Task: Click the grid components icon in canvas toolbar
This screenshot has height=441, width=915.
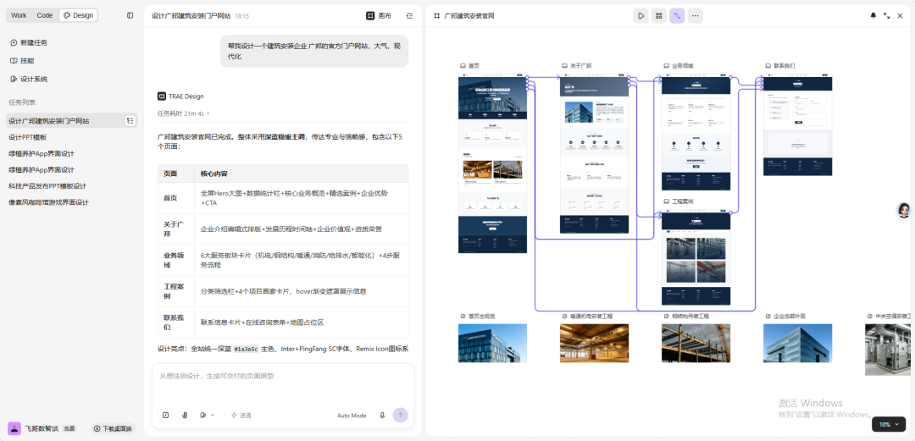Action: coord(659,16)
